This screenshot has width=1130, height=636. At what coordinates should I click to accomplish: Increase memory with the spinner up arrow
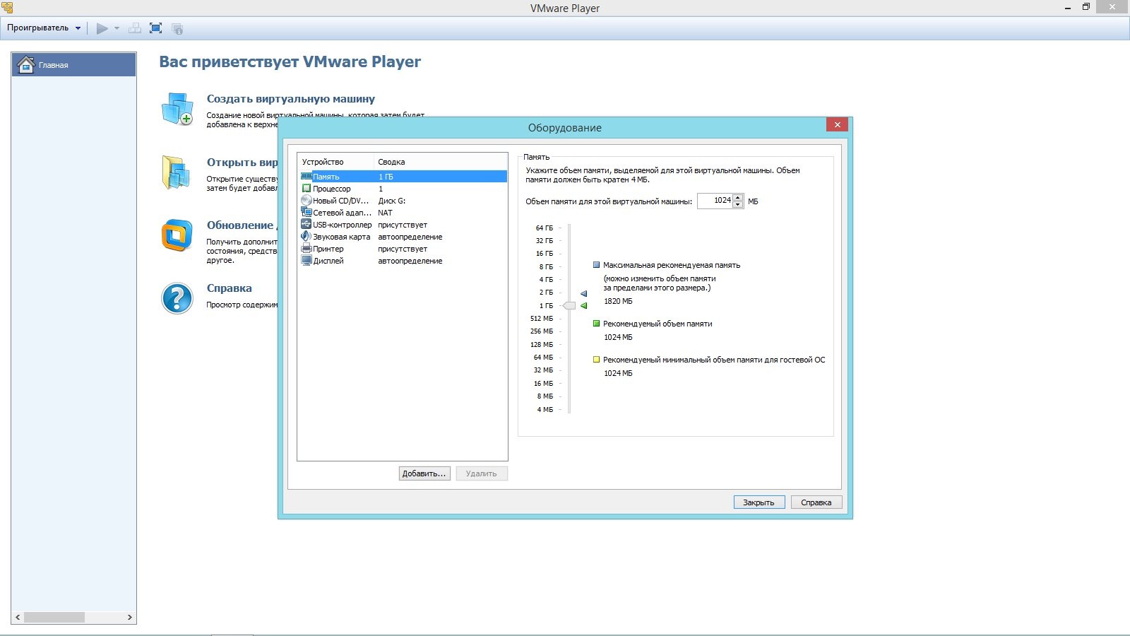click(738, 197)
